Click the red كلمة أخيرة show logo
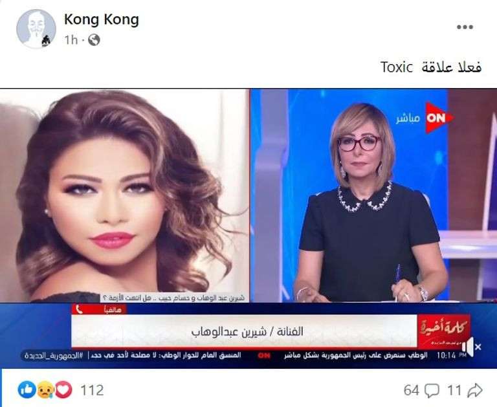This screenshot has width=497, height=407. pos(444,331)
